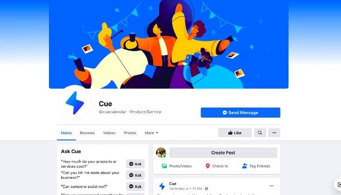This screenshot has width=341, height=195.
Task: Open the Videos tab
Action: click(x=109, y=133)
